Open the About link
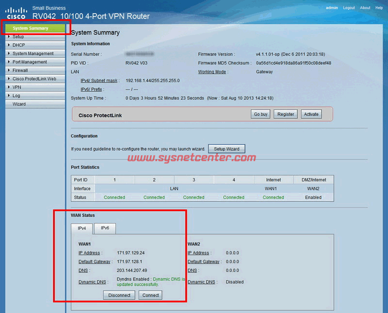This screenshot has width=388, height=313. tap(365, 8)
